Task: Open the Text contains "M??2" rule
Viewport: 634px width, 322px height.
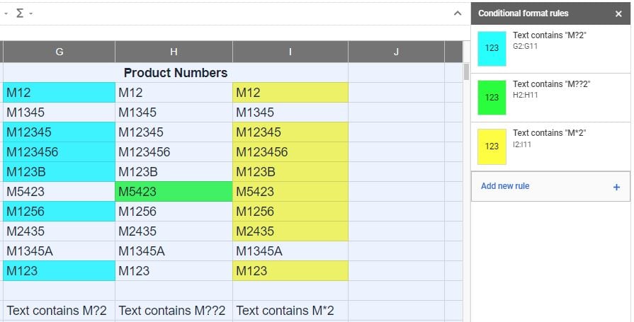Action: 550,98
